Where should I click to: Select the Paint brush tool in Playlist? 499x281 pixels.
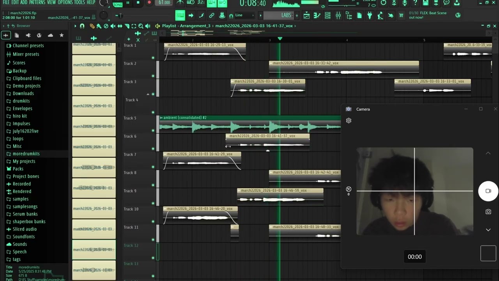coord(99,26)
